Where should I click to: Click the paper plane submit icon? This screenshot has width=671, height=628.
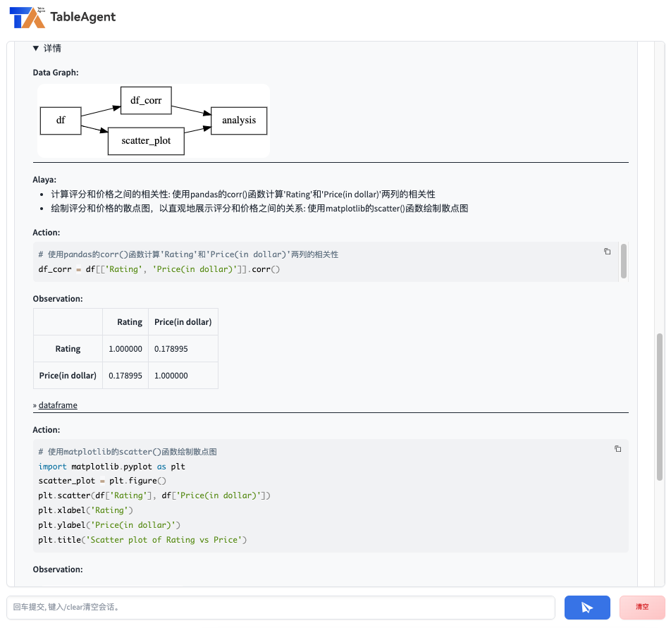587,607
